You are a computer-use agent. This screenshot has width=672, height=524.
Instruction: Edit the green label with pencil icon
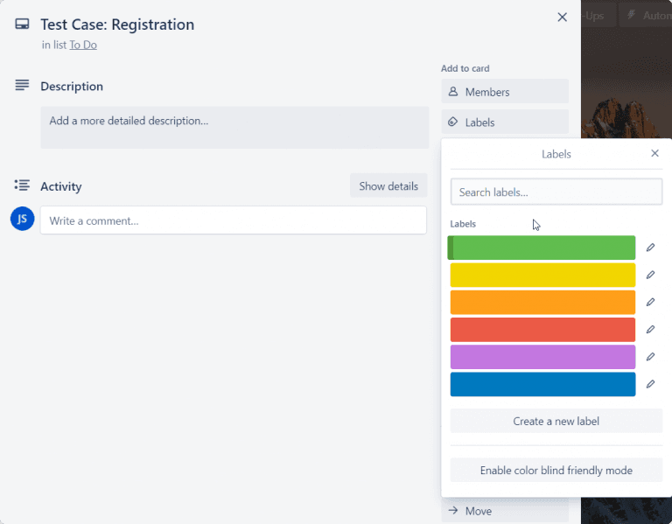click(650, 248)
